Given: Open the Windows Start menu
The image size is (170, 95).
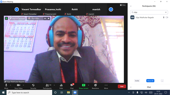Looking at the screenshot, I should [x=3, y=93].
